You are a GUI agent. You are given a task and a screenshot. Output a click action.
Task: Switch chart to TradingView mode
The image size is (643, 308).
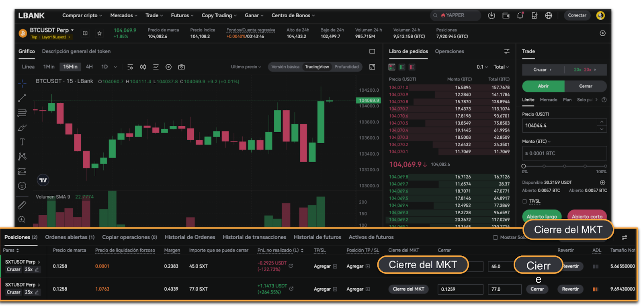pos(317,67)
